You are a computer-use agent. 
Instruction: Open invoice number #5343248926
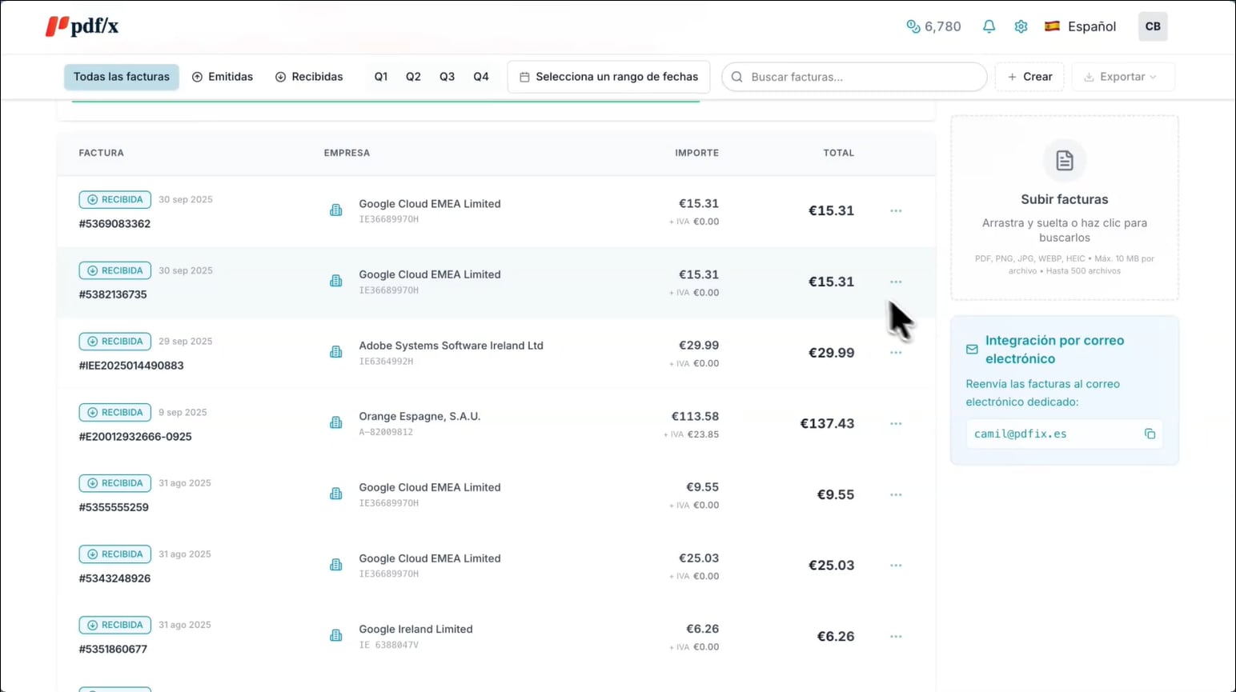(x=114, y=578)
